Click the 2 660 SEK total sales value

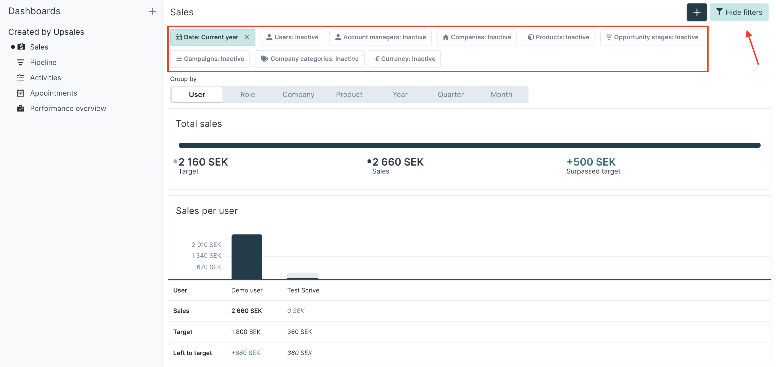398,162
